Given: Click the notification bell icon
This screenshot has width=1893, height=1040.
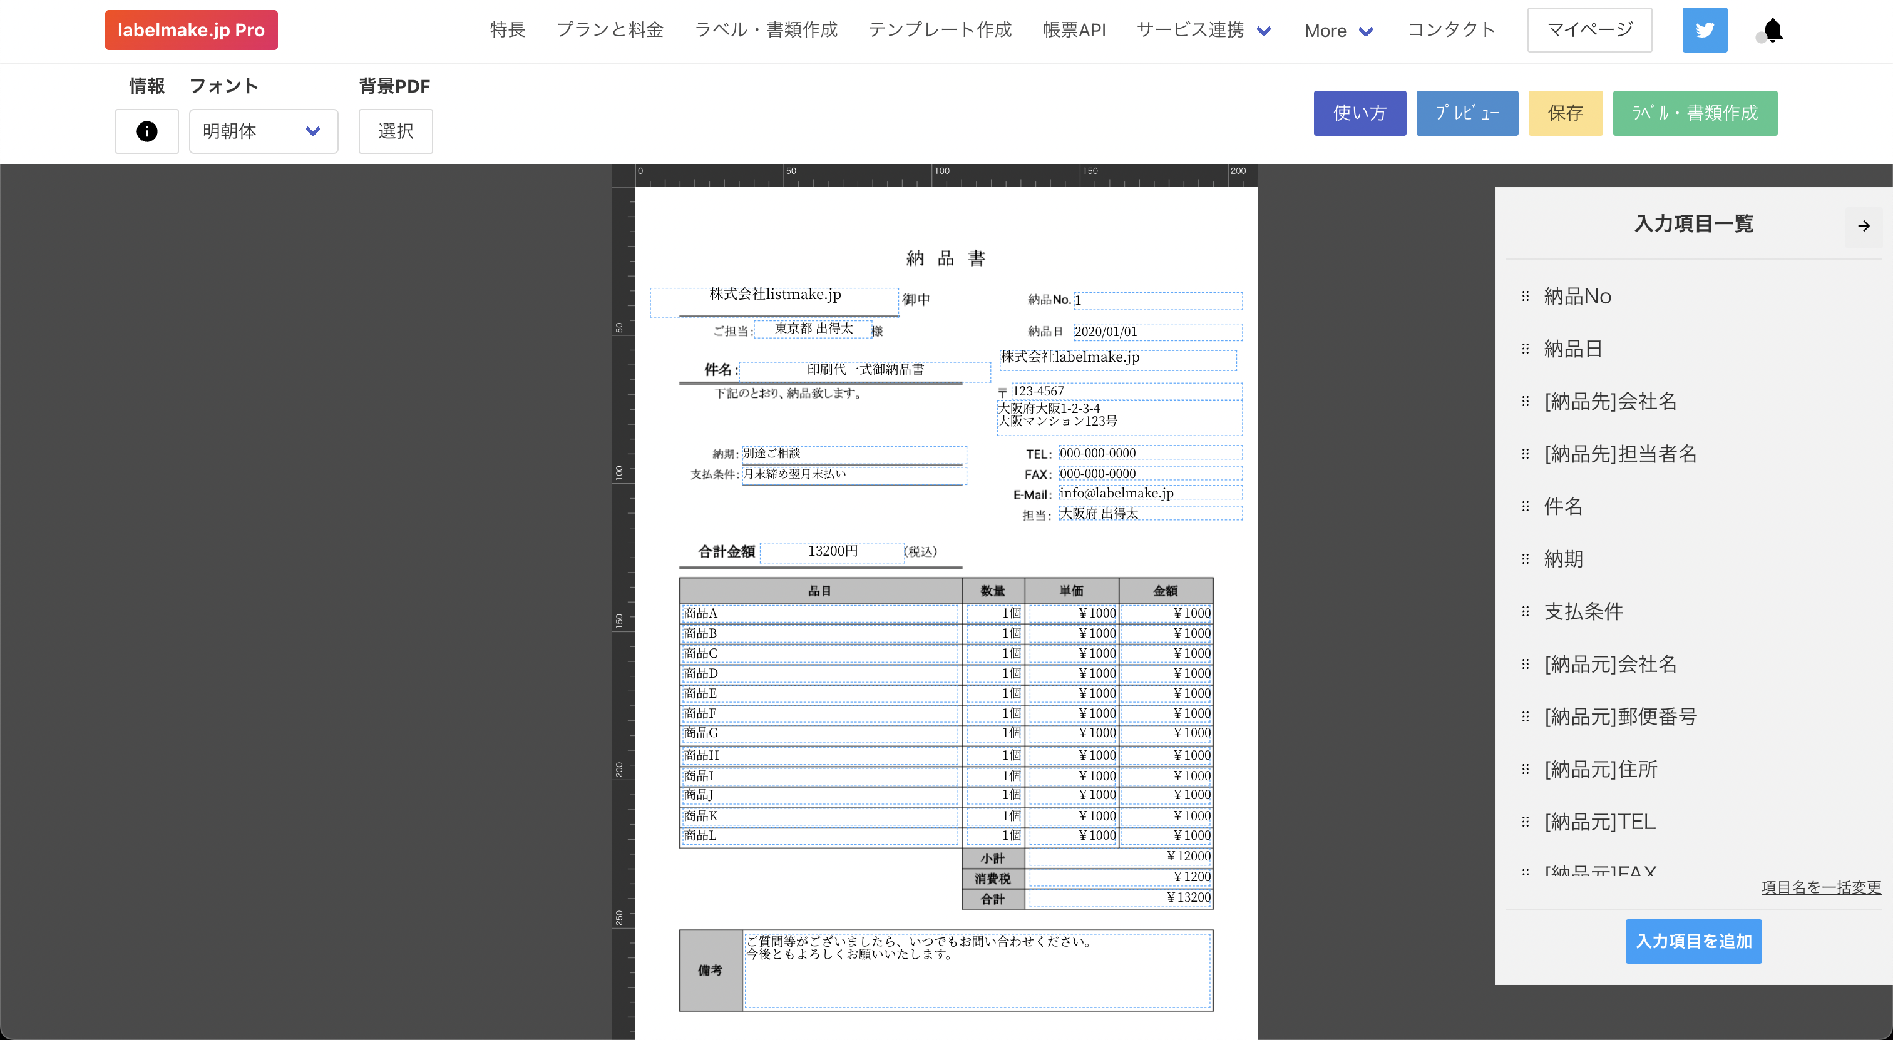Looking at the screenshot, I should tap(1772, 30).
